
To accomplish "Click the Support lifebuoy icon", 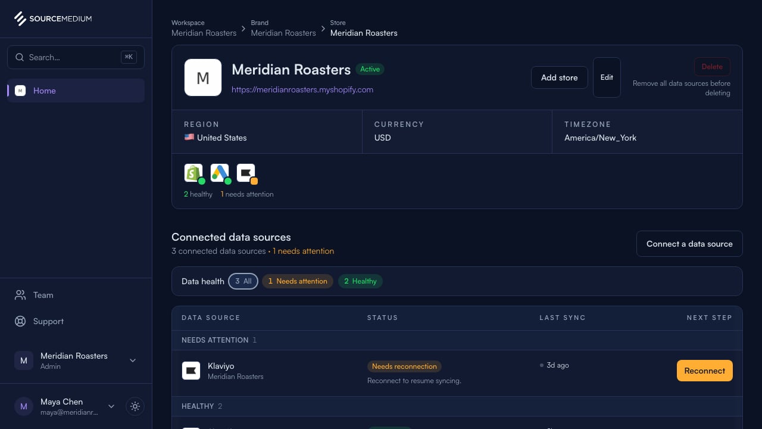I will click(20, 321).
